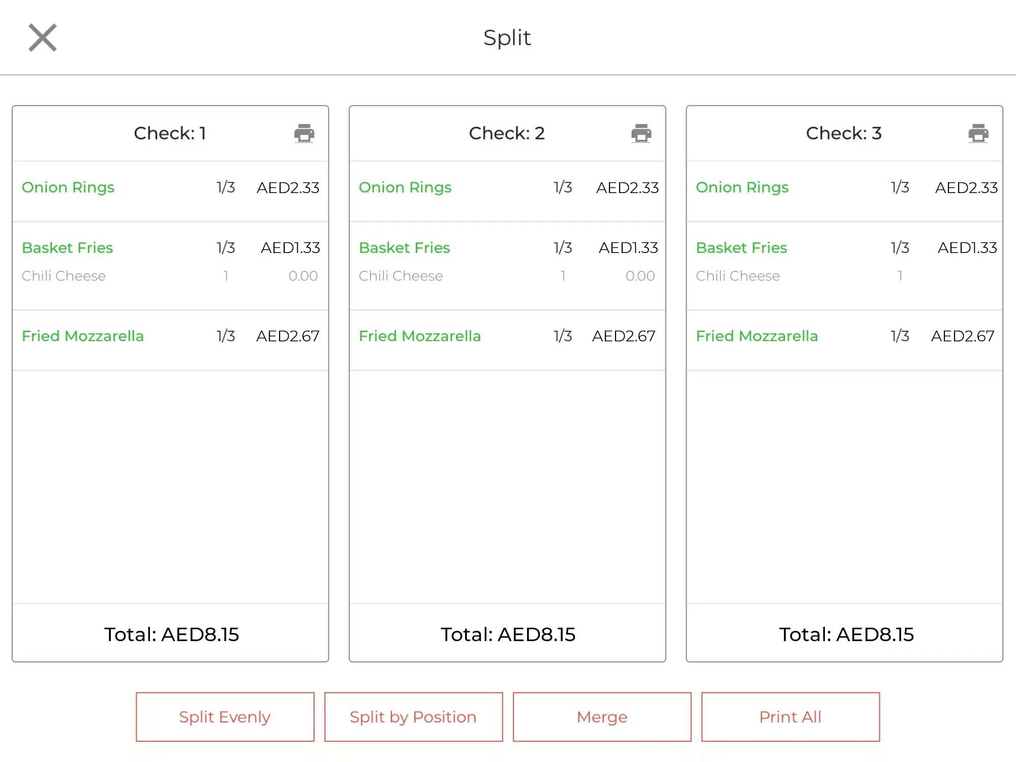Screen dimensions: 1016x762
Task: Select the Chili Cheese modifier in Check: 3
Action: (x=738, y=276)
